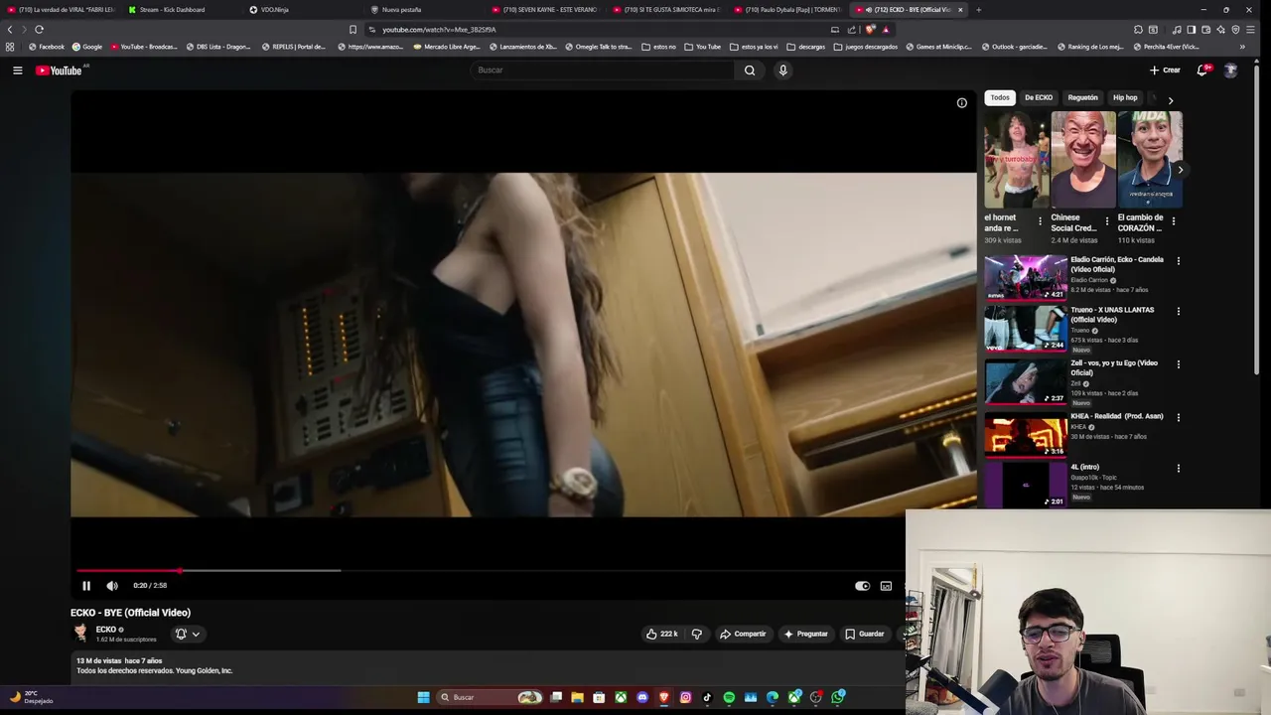Image resolution: width=1271 pixels, height=715 pixels.
Task: Select the Hip hop filter chip
Action: click(x=1125, y=97)
